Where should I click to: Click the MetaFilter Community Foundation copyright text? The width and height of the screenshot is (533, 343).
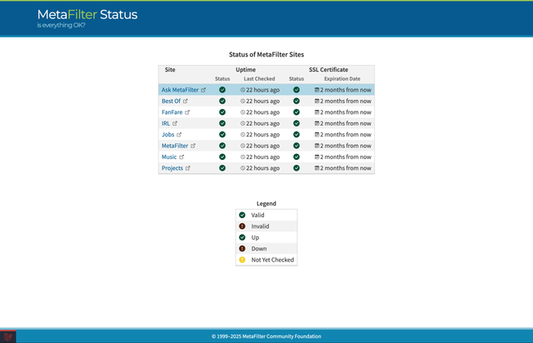point(266,336)
